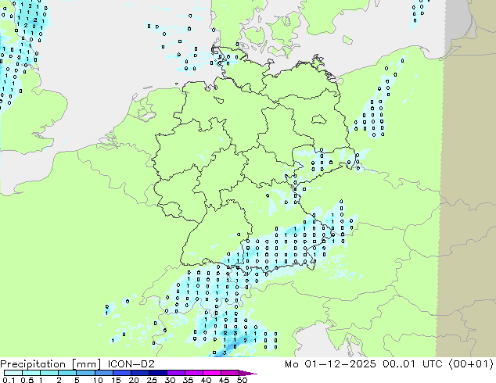Click the legend value label '25'
Image resolution: width=496 pixels, height=383 pixels.
[x=152, y=380]
